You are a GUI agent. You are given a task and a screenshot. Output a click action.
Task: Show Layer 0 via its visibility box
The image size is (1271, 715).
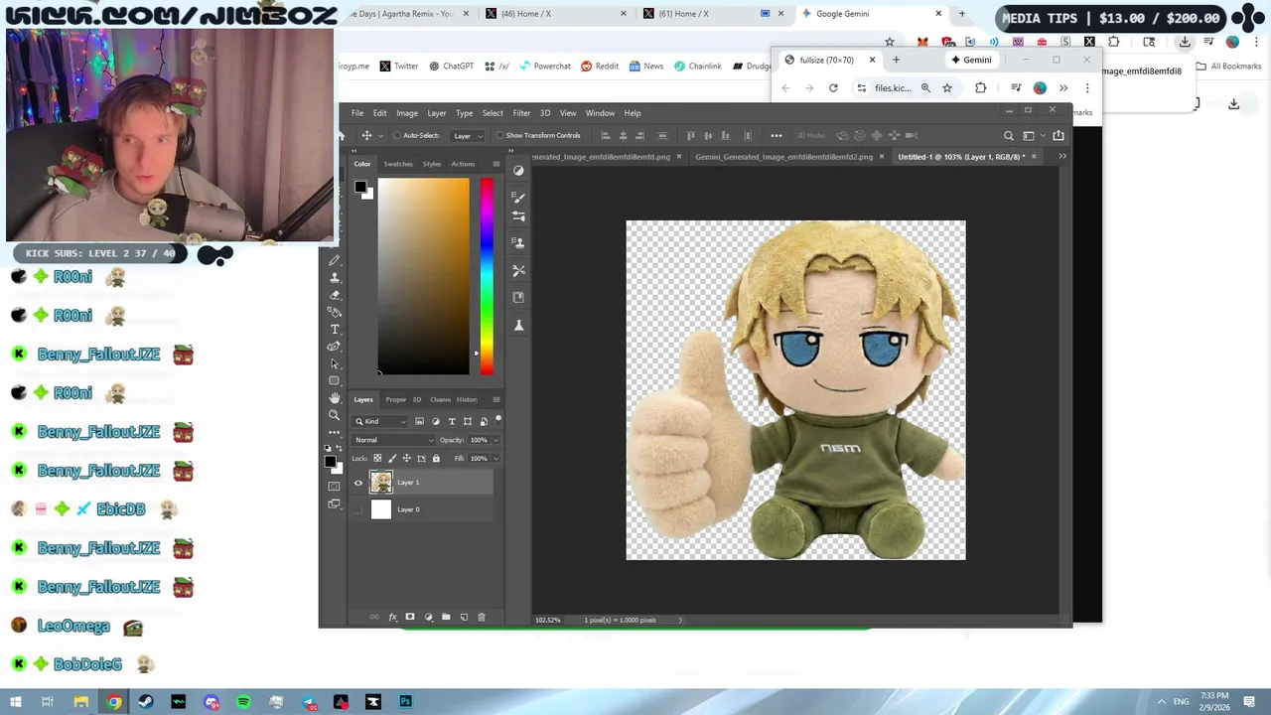(x=358, y=510)
